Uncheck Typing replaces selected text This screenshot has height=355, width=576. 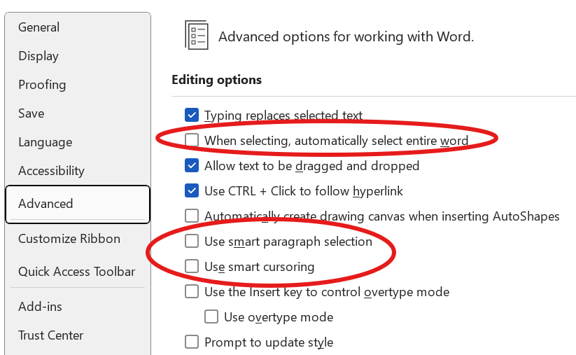pyautogui.click(x=192, y=115)
